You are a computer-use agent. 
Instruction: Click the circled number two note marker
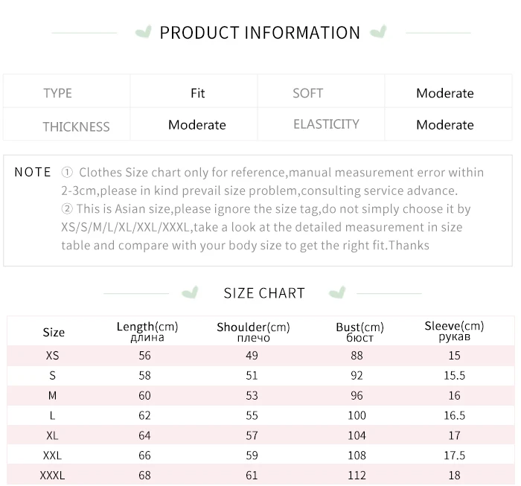[x=67, y=209]
